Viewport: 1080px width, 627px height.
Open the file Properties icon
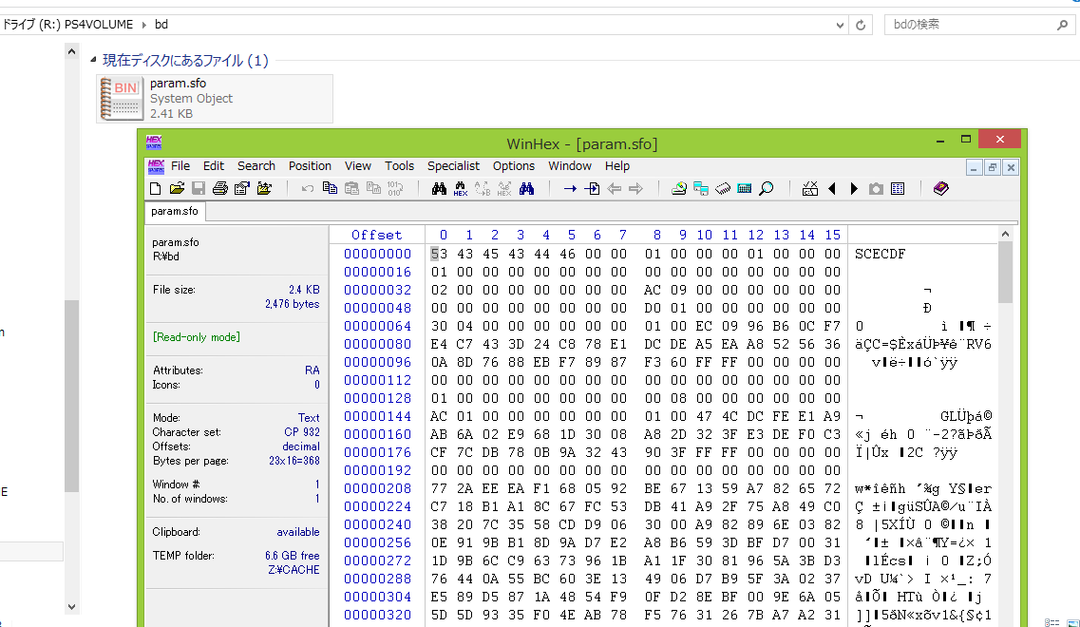(x=242, y=189)
